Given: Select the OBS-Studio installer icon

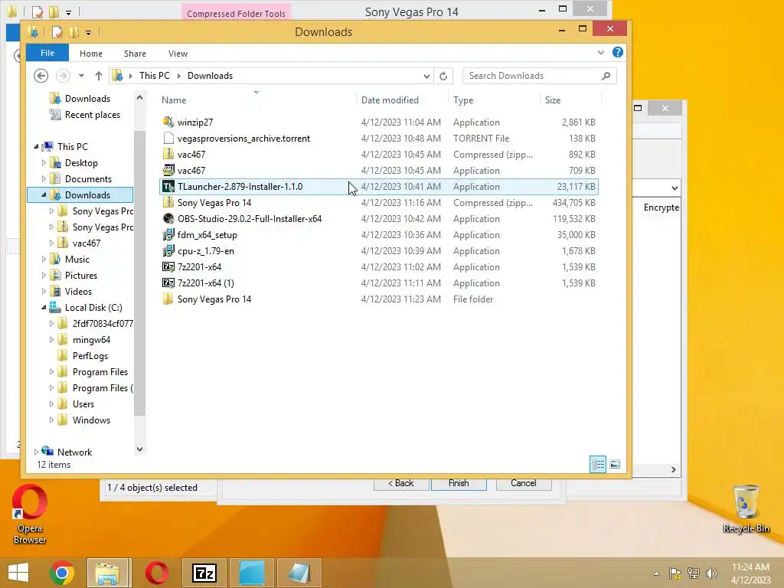Looking at the screenshot, I should (x=168, y=218).
